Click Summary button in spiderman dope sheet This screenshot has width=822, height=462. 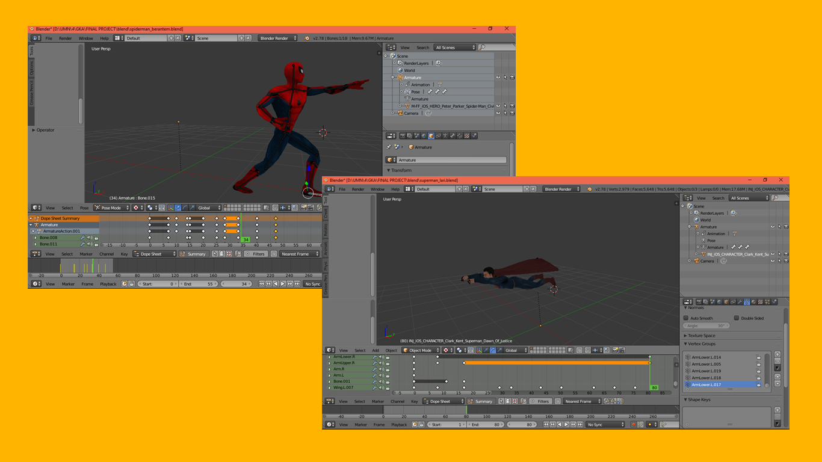(x=194, y=254)
